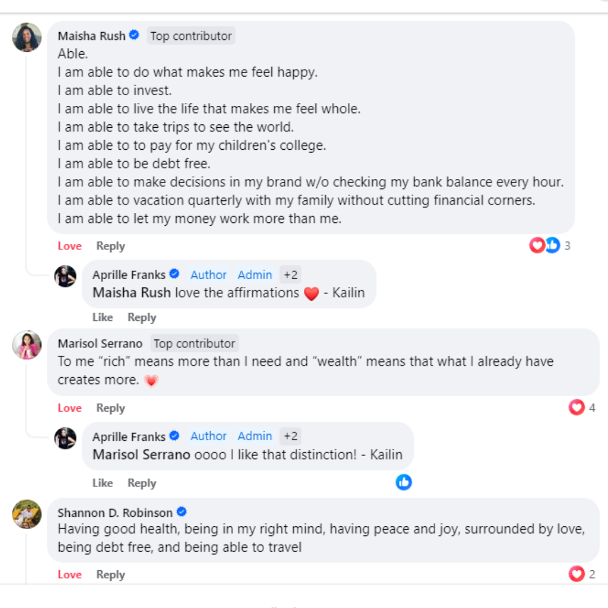Click Top contributor badge next to Maisha Rush

pyautogui.click(x=191, y=36)
